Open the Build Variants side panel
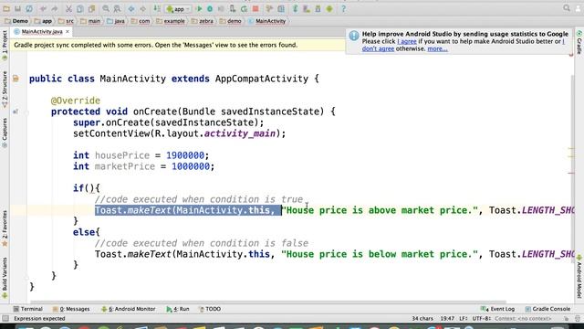 (5, 278)
